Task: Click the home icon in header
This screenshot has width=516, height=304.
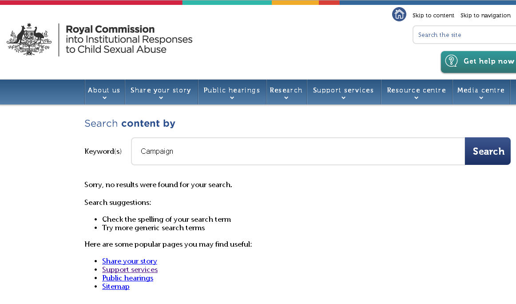Action: coord(399,14)
